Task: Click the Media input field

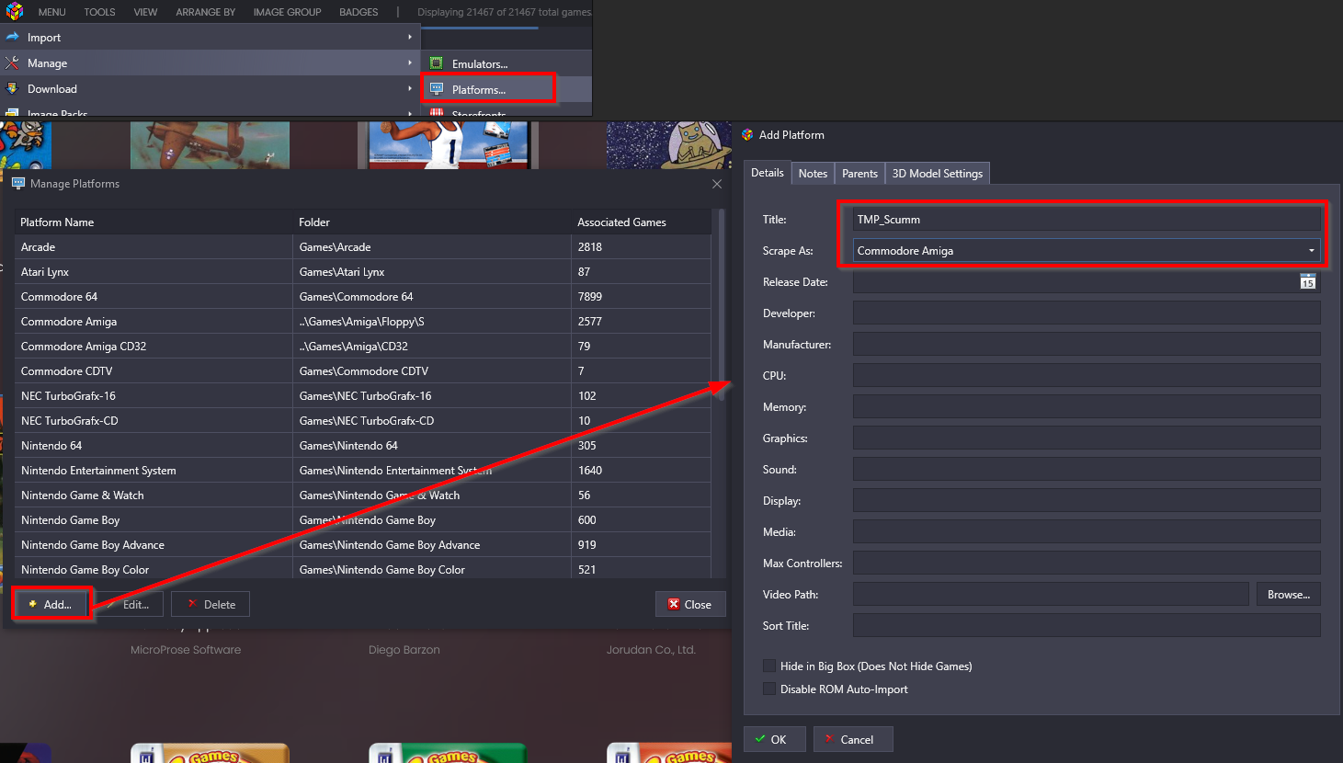Action: coord(1087,531)
